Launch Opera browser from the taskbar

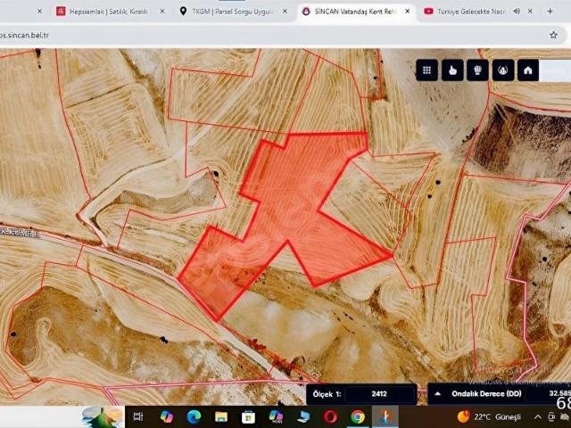330,416
